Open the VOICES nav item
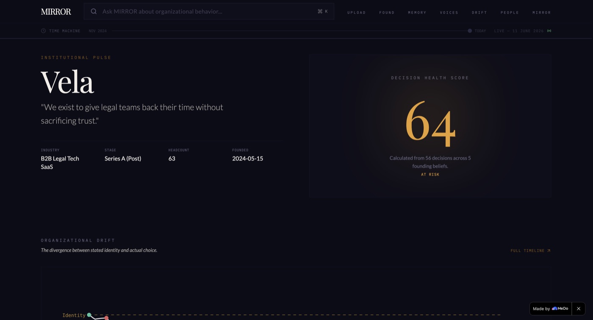Viewport: 593px width, 320px height. click(449, 13)
